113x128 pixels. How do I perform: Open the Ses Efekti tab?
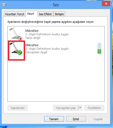click(45, 14)
